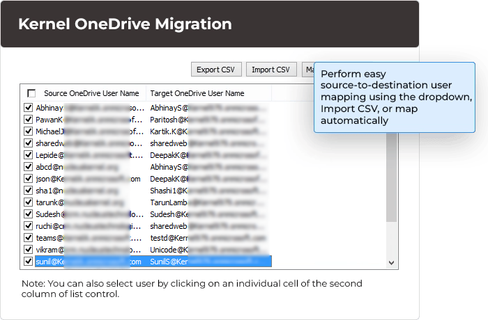Click the teams@ source user name
Viewport: 488px width, 320px height.
tap(89, 238)
